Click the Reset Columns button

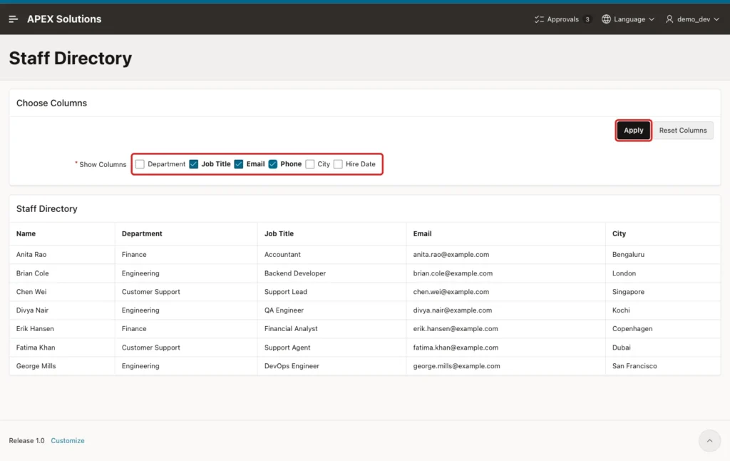click(682, 131)
